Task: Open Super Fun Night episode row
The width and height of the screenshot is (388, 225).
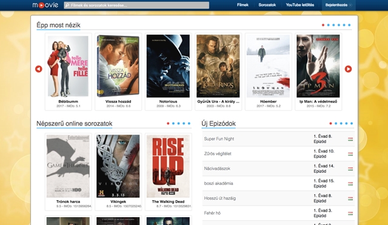Action: pos(278,139)
